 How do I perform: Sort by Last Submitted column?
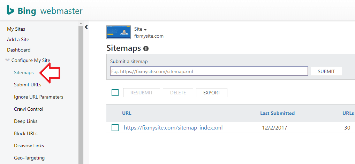pyautogui.click(x=277, y=113)
